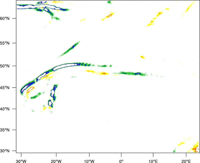Click the 10°E longitude label
The image size is (200, 163).
pos(153,161)
